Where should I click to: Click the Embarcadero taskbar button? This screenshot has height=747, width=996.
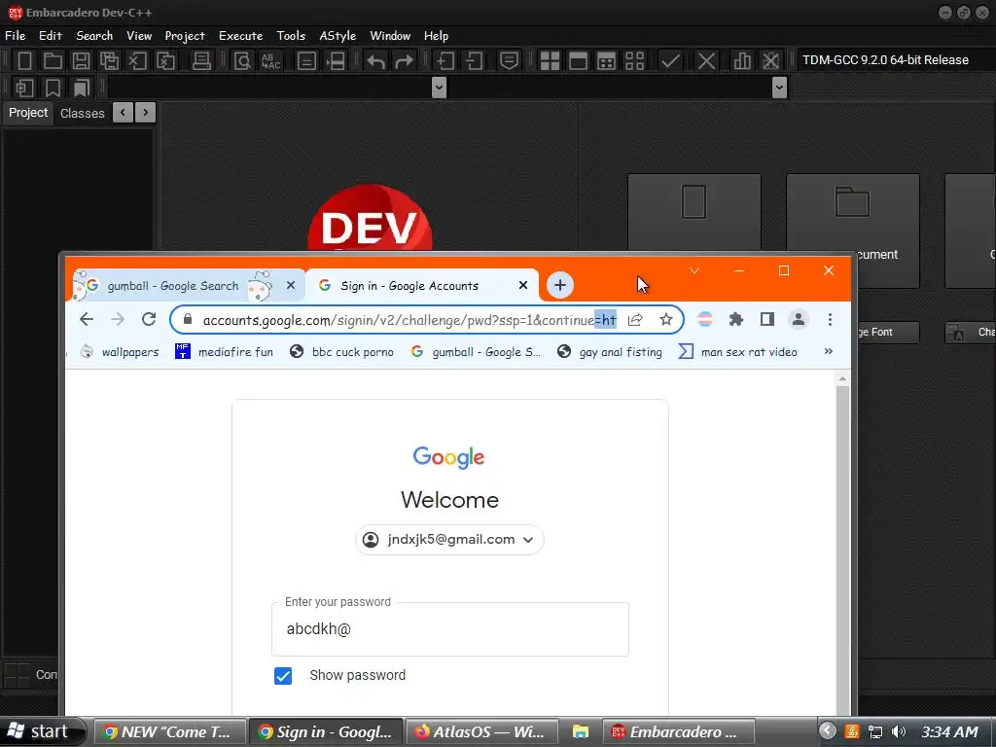point(678,731)
